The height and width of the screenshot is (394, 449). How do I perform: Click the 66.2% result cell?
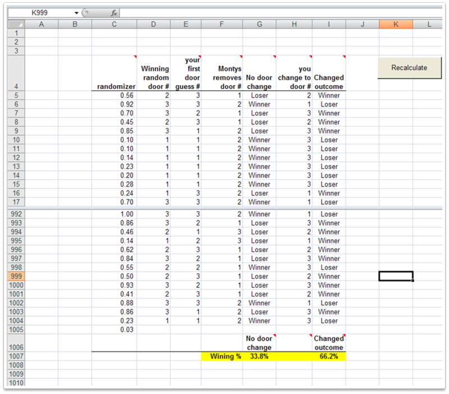click(x=329, y=356)
